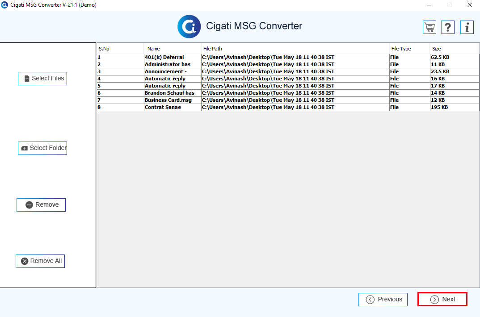Click File type cell of Announcement - row

[409, 71]
